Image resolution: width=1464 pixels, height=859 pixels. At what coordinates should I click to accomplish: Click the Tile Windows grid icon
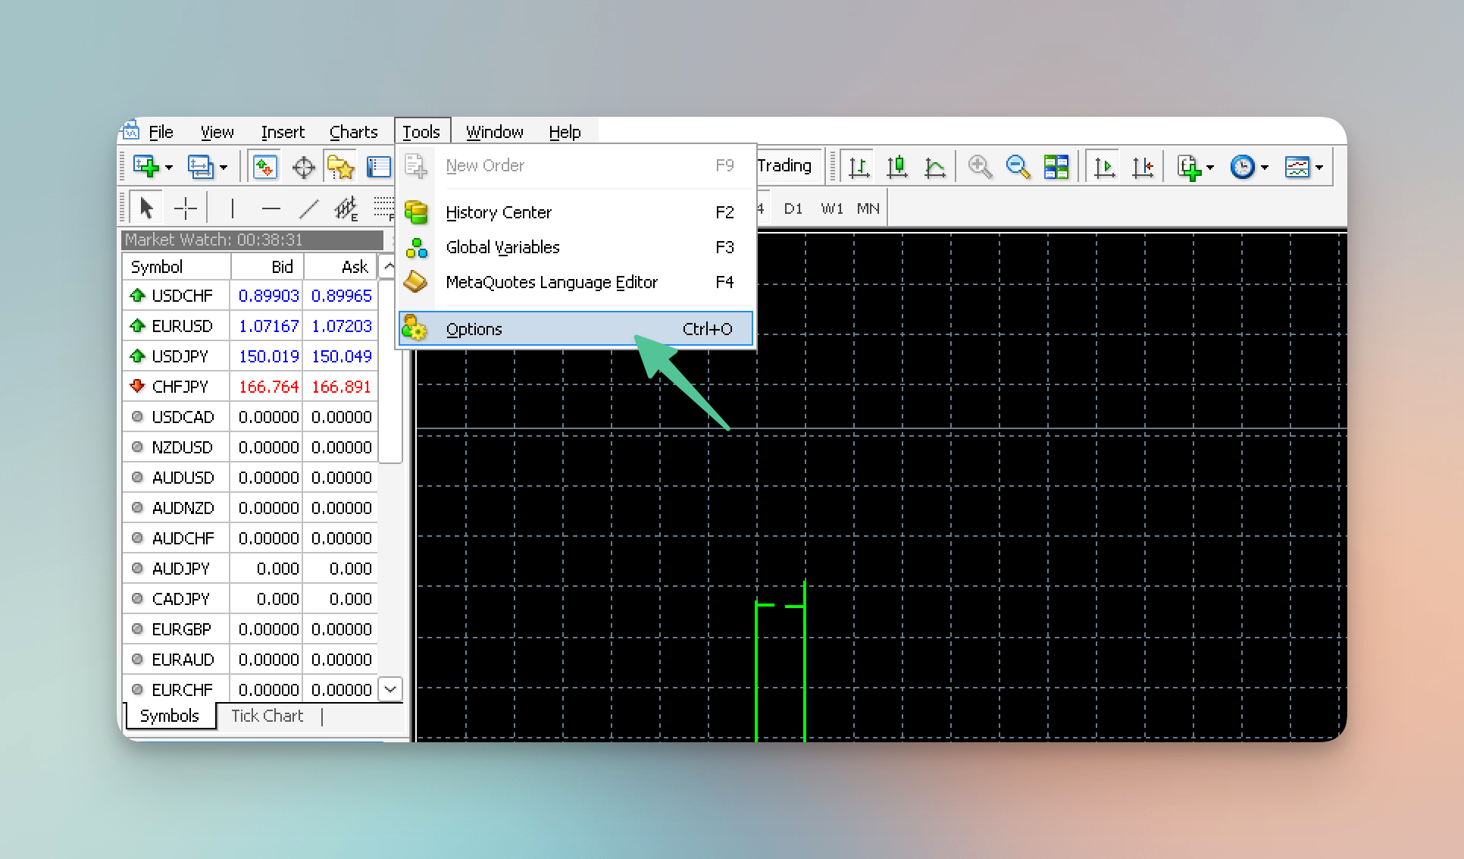tap(1056, 167)
